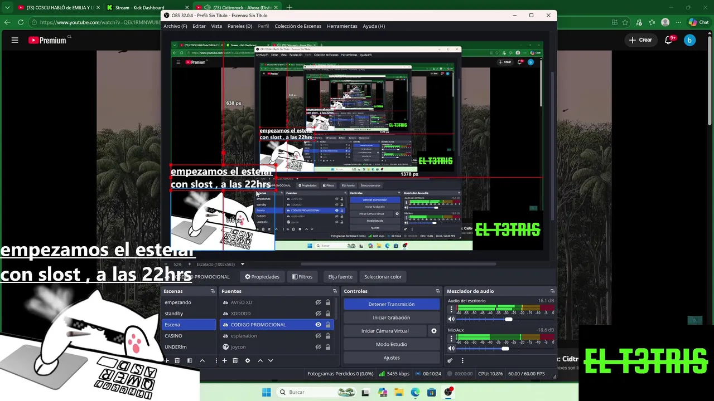Click the Filtros button
This screenshot has height=401, width=714.
(x=302, y=277)
